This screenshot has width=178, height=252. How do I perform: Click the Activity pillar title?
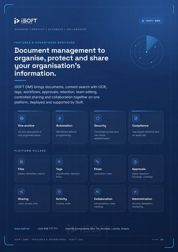point(61,199)
